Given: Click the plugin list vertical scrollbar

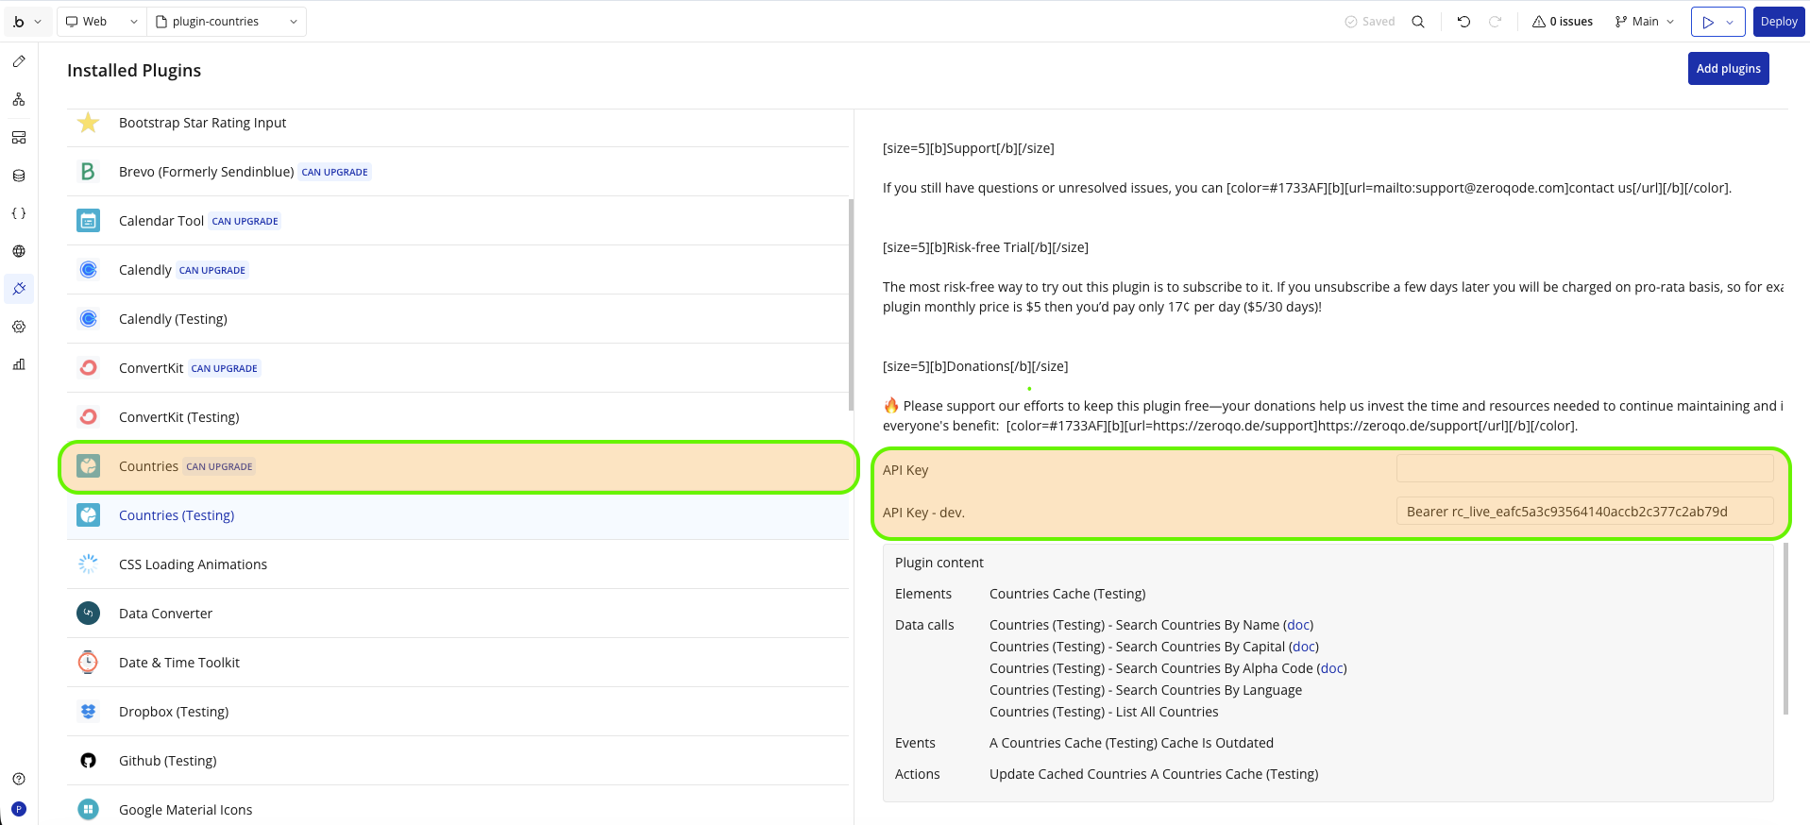Looking at the screenshot, I should click(x=852, y=304).
